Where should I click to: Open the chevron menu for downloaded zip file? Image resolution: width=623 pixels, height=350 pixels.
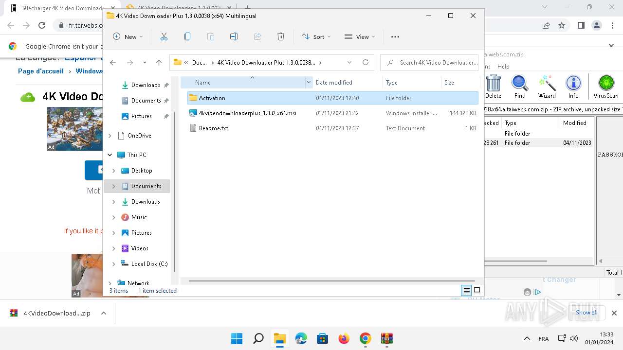104,314
